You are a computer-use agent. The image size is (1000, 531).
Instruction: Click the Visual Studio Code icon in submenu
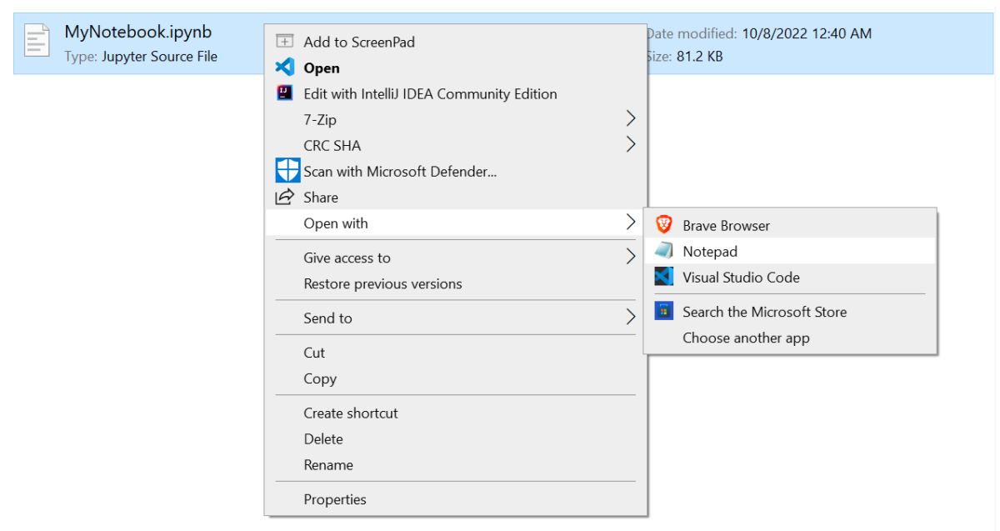(x=664, y=277)
